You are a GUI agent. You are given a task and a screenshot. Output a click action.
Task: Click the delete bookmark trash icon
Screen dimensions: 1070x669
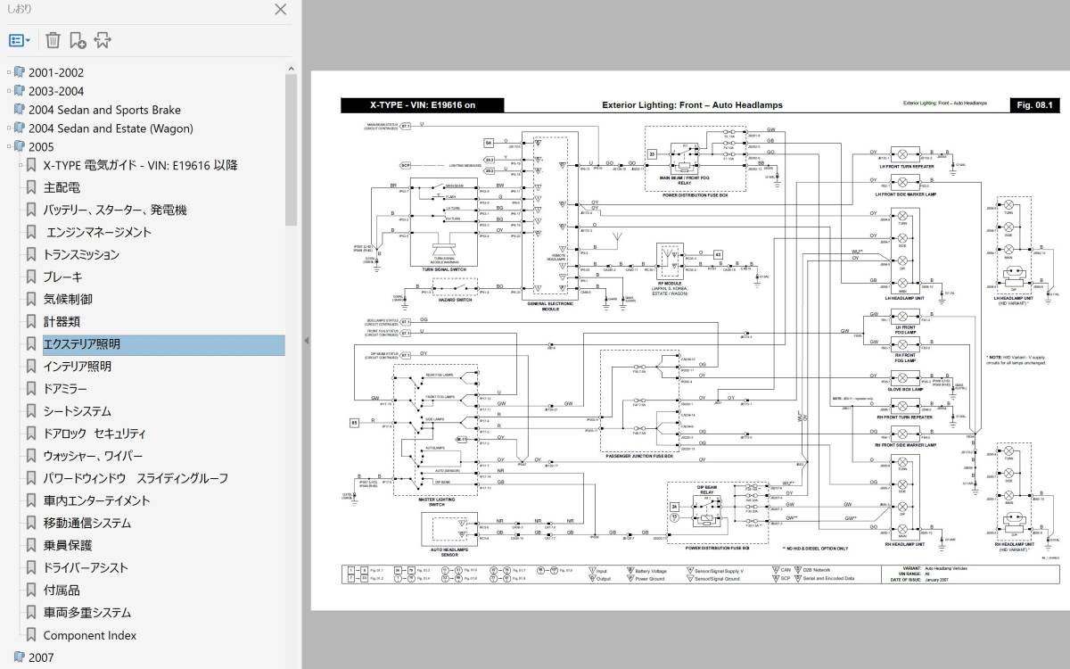(53, 40)
